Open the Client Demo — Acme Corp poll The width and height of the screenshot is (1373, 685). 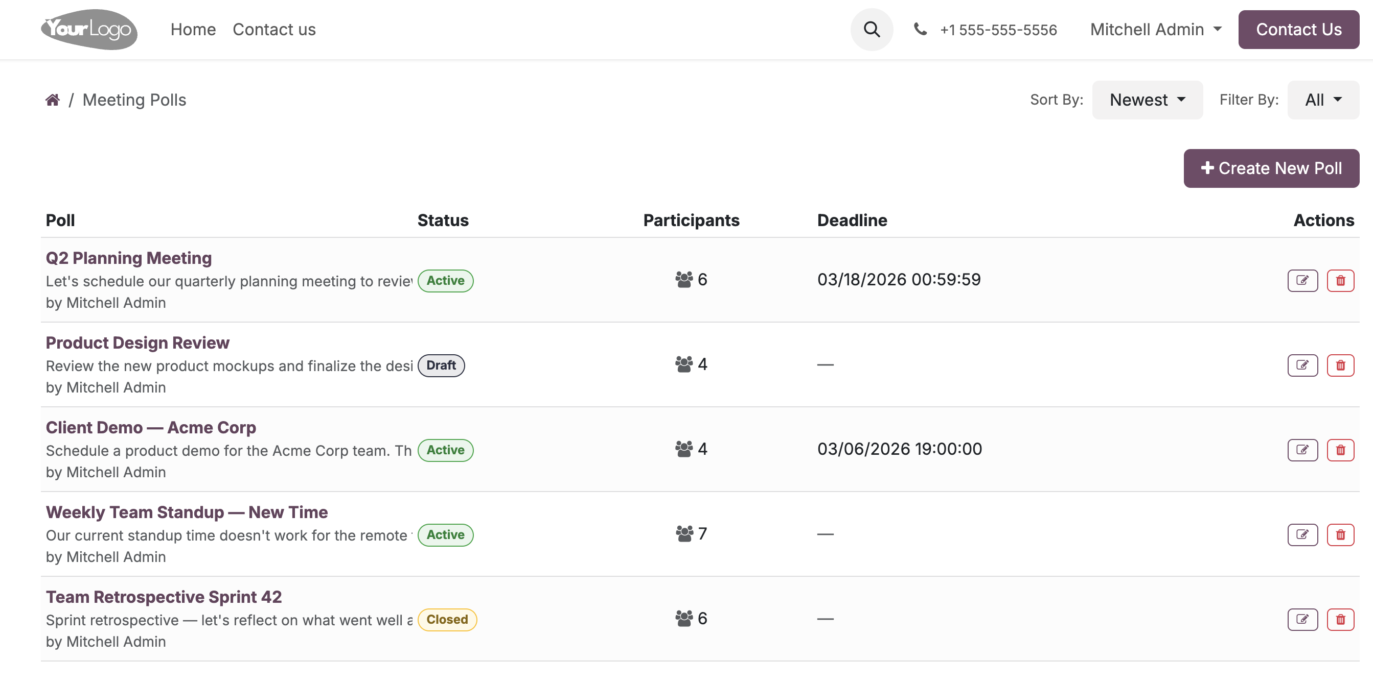151,427
